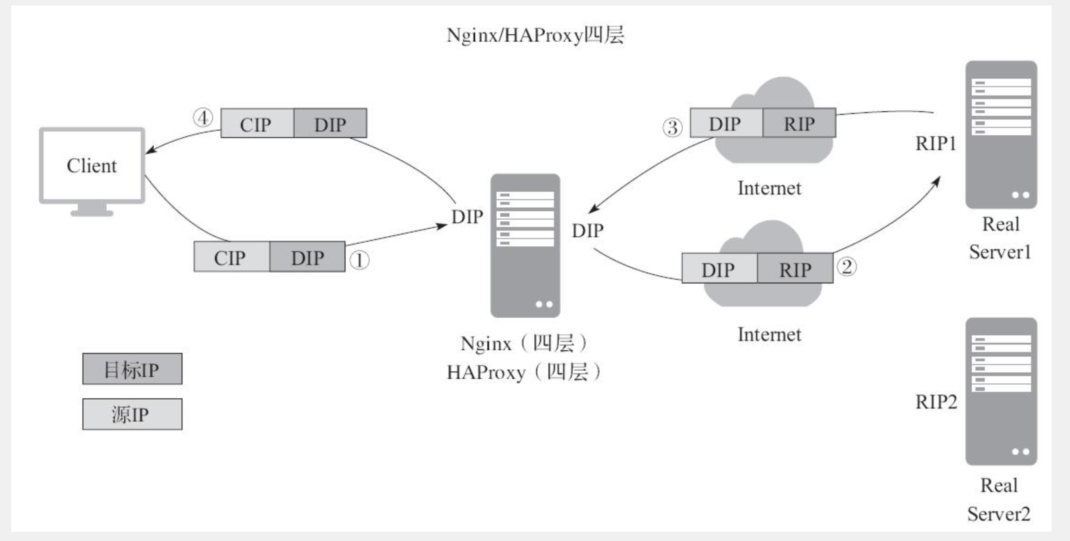
Task: Click the DIP RIP packet label step 2
Action: [752, 266]
